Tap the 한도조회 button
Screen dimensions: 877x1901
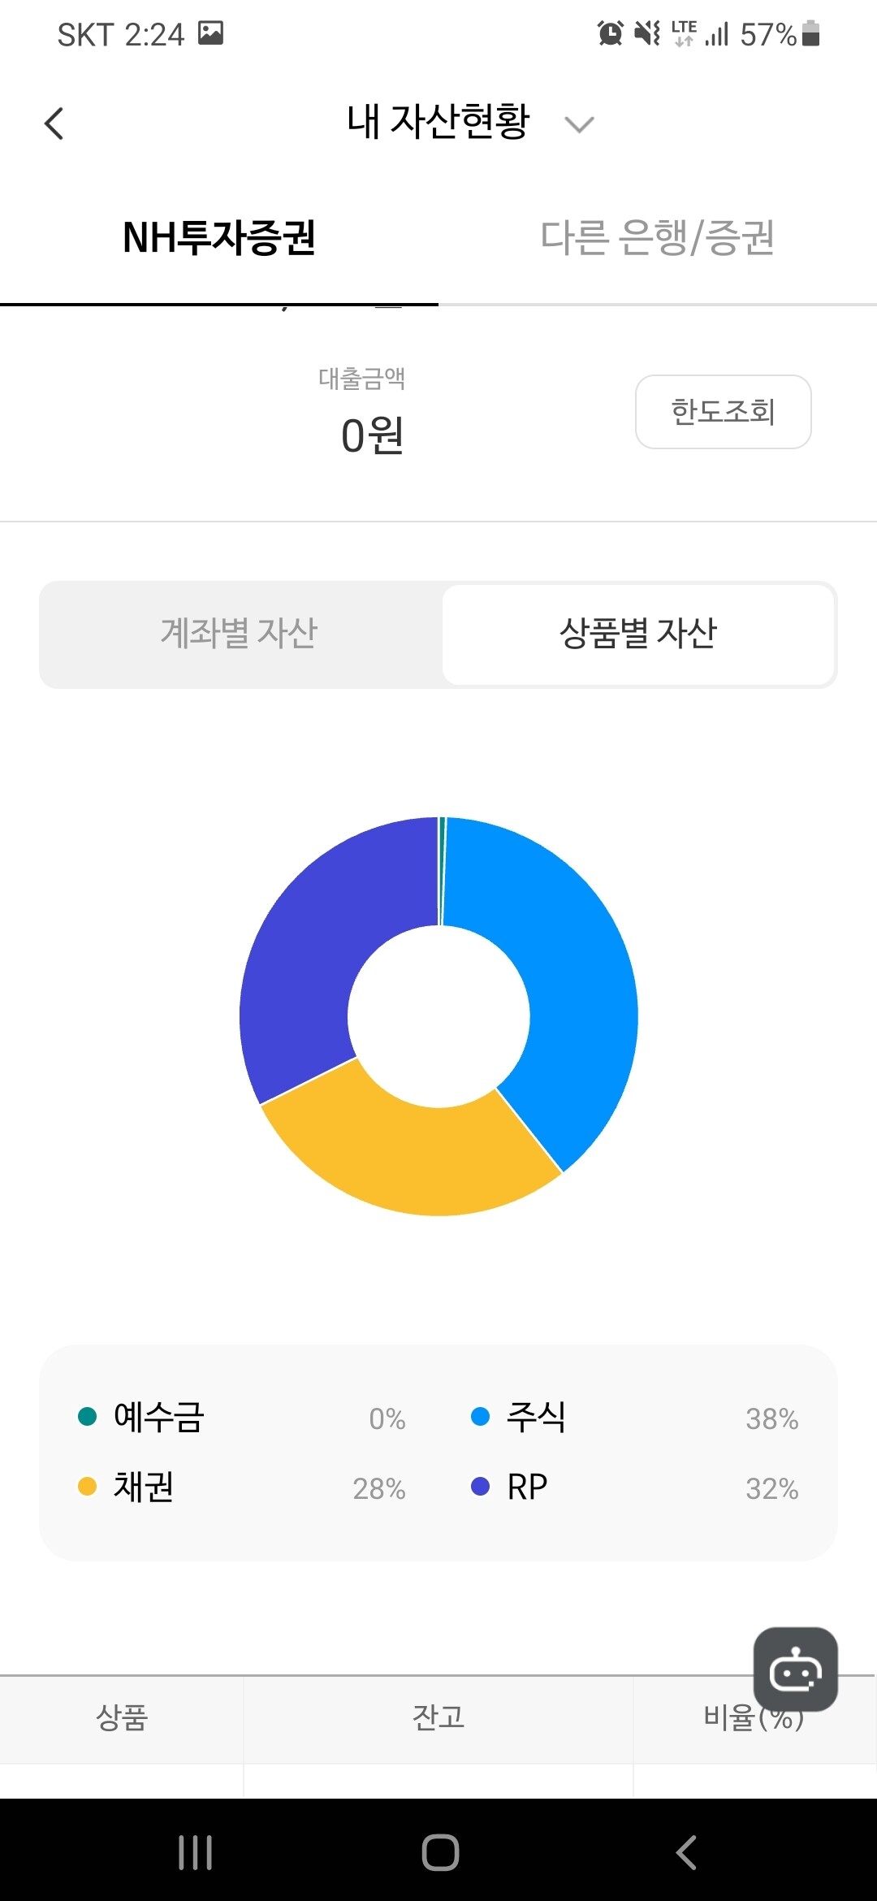click(x=724, y=412)
